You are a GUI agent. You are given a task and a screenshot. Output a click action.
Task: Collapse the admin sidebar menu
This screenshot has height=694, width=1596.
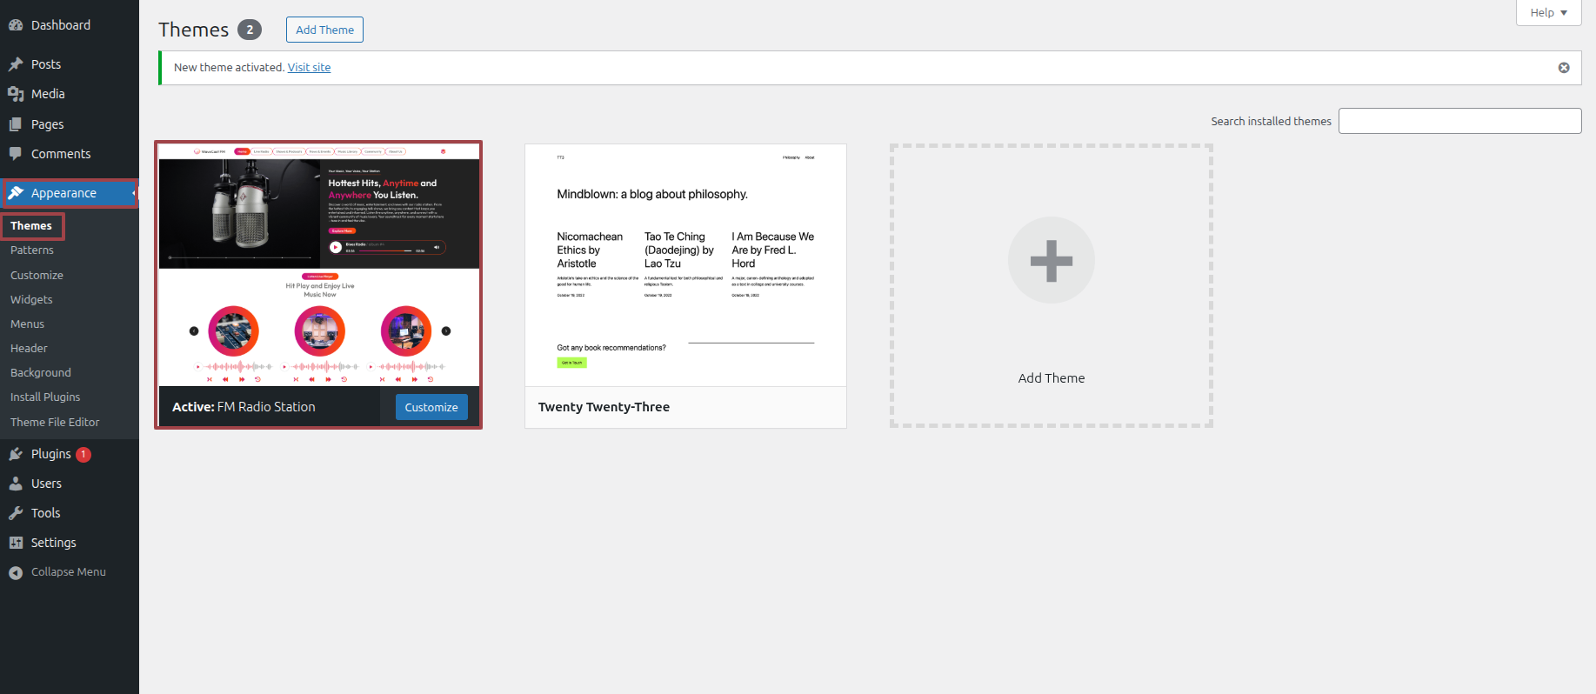point(57,572)
